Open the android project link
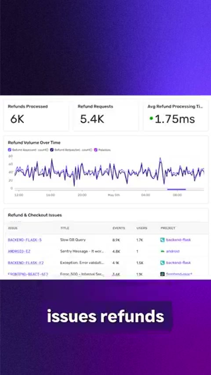Viewport: 211px width, 375px height. click(173, 251)
